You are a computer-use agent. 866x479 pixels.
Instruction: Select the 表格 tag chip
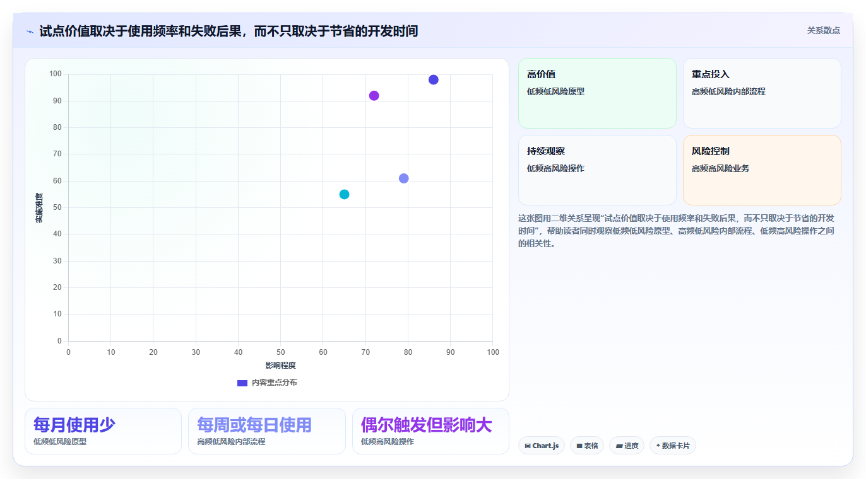(x=586, y=446)
